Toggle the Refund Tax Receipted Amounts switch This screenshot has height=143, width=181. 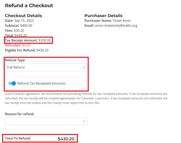point(12,83)
